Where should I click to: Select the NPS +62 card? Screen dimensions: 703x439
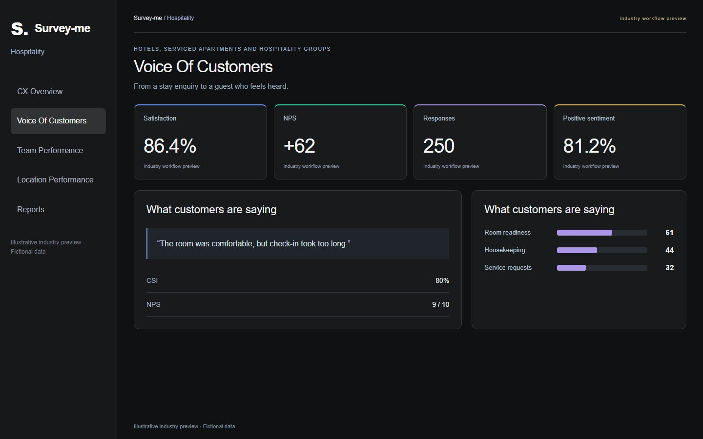340,142
